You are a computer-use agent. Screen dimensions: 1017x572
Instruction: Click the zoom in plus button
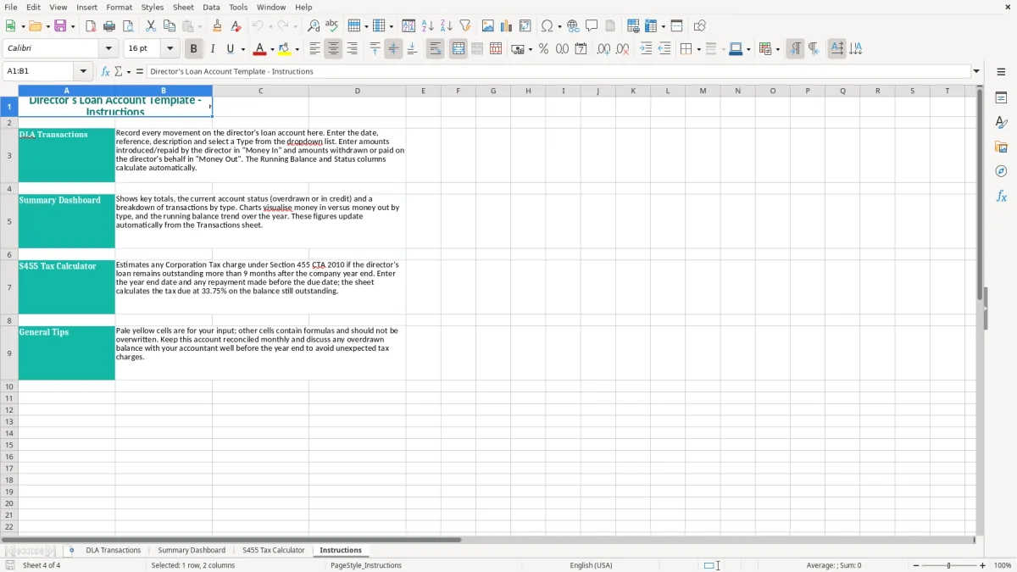click(x=983, y=565)
